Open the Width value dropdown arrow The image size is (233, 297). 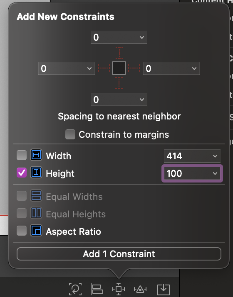coord(215,156)
